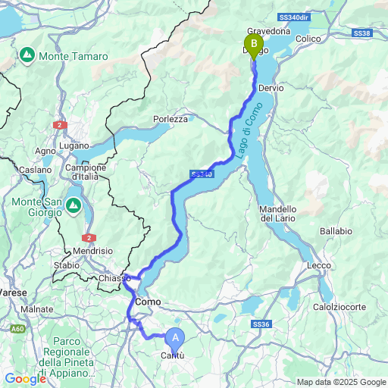Select the Monte Tamaro mountain icon
This screenshot has width=388, height=388.
(x=27, y=56)
